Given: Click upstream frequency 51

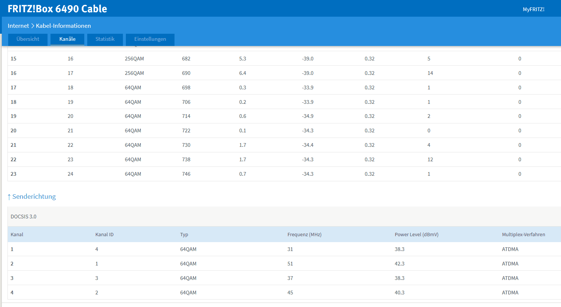Looking at the screenshot, I should click(x=290, y=264).
